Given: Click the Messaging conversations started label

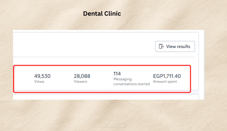Looking at the screenshot, I should pyautogui.click(x=131, y=81).
